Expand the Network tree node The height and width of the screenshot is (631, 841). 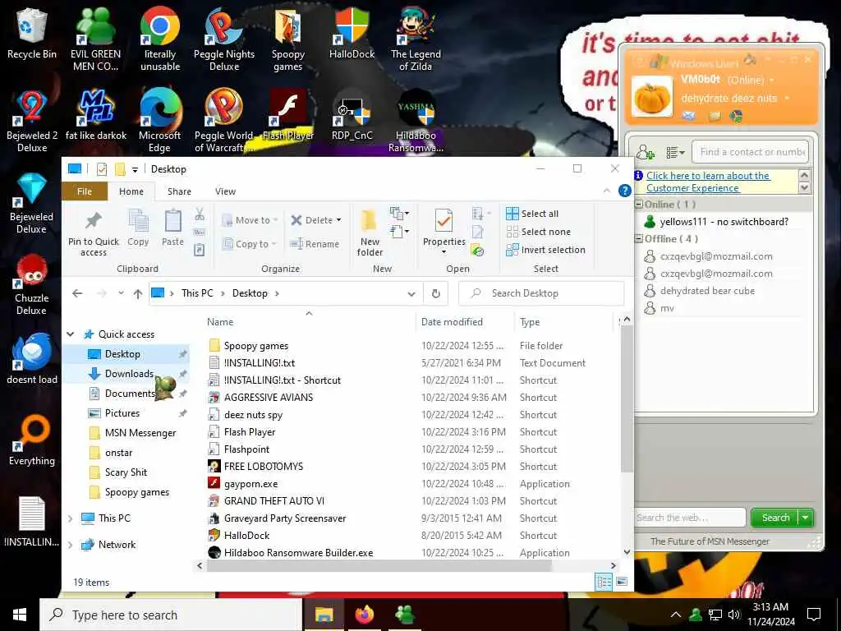coord(71,545)
